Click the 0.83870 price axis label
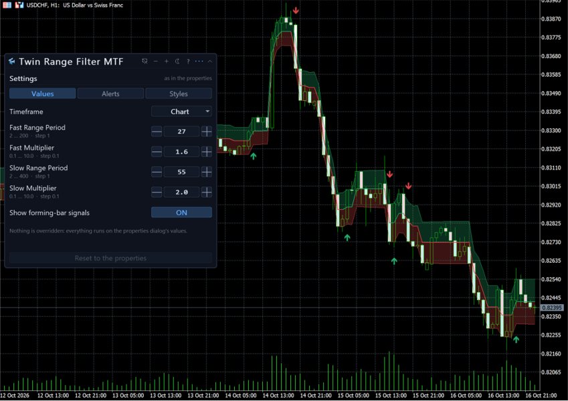568x401 pixels. 551,19
